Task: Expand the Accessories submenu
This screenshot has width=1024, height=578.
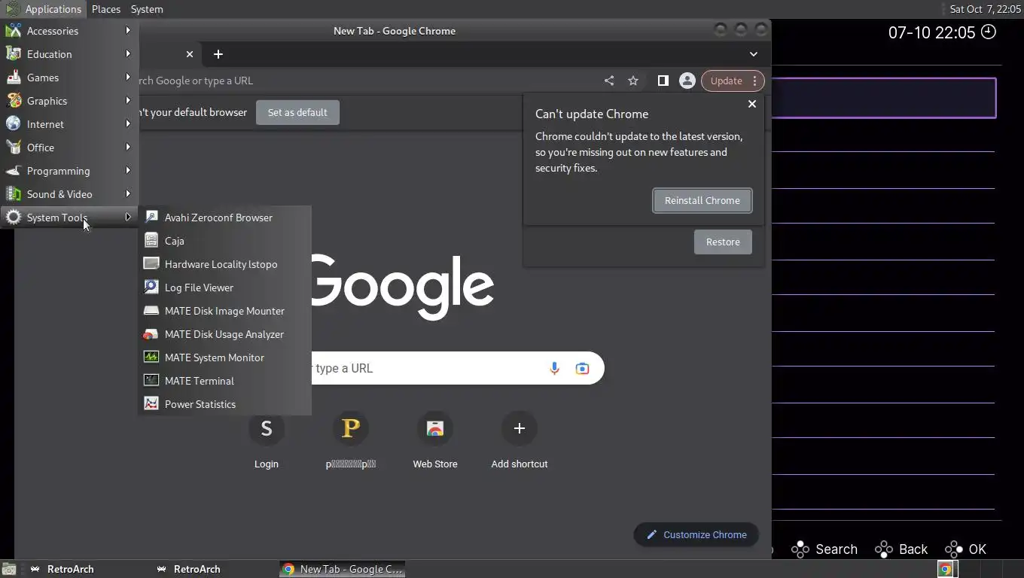Action: (x=69, y=31)
